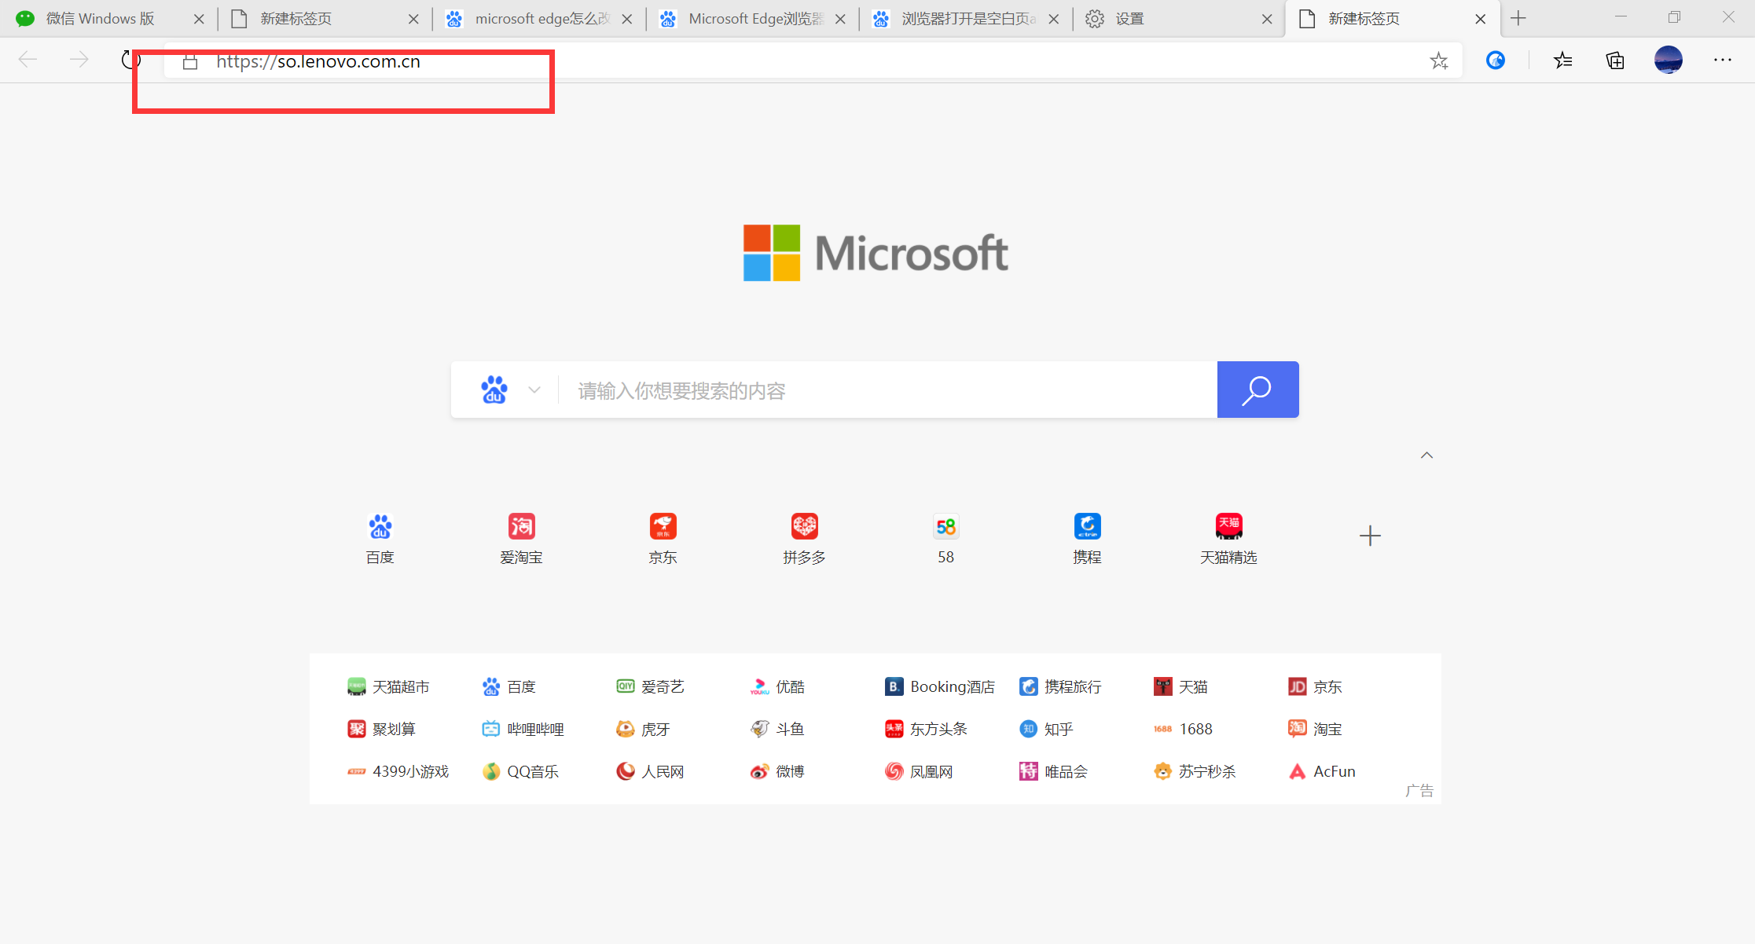The image size is (1755, 944).
Task: Open the 唯品会 link
Action: click(x=1053, y=772)
